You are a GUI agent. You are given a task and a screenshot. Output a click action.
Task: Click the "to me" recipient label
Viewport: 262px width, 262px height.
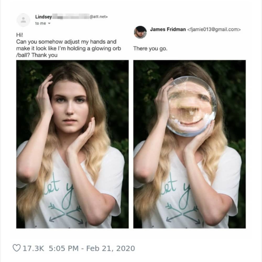pyautogui.click(x=40, y=24)
